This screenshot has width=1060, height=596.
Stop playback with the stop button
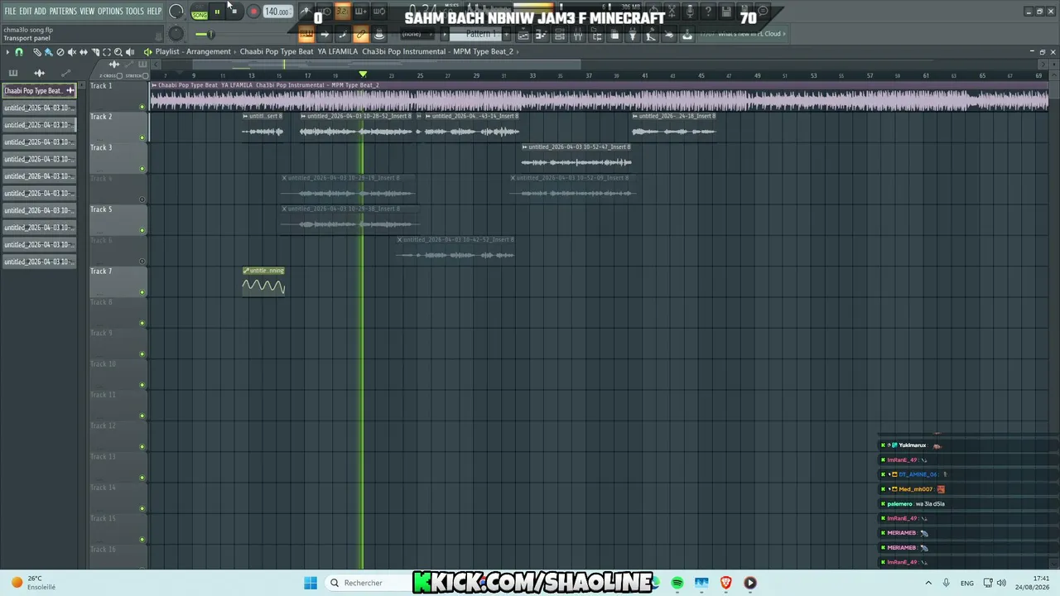(x=234, y=12)
